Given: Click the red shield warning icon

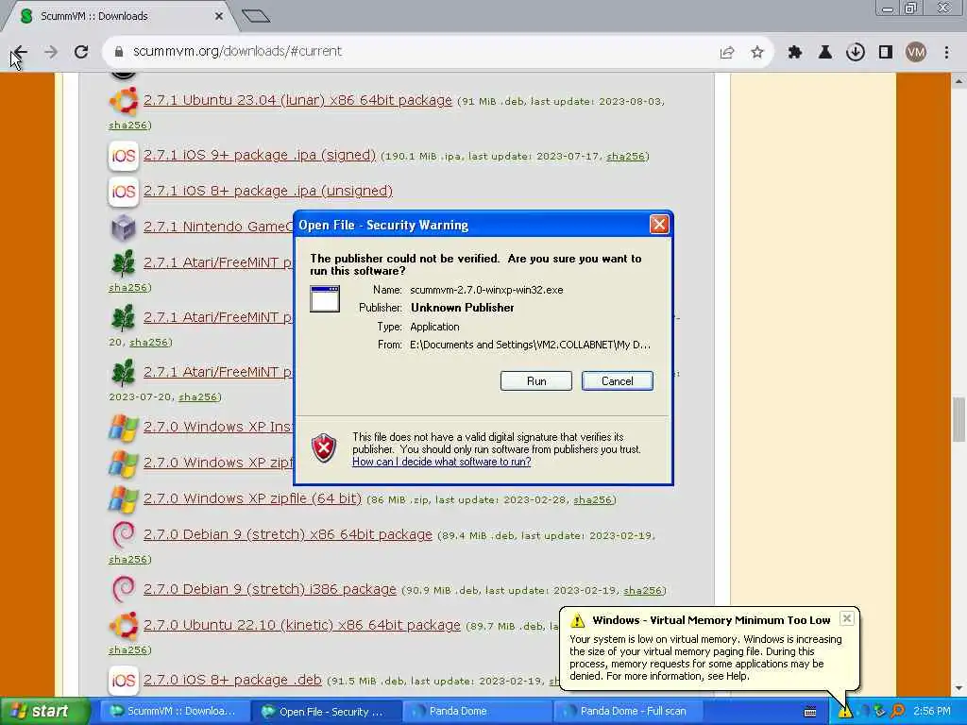Looking at the screenshot, I should tap(324, 447).
